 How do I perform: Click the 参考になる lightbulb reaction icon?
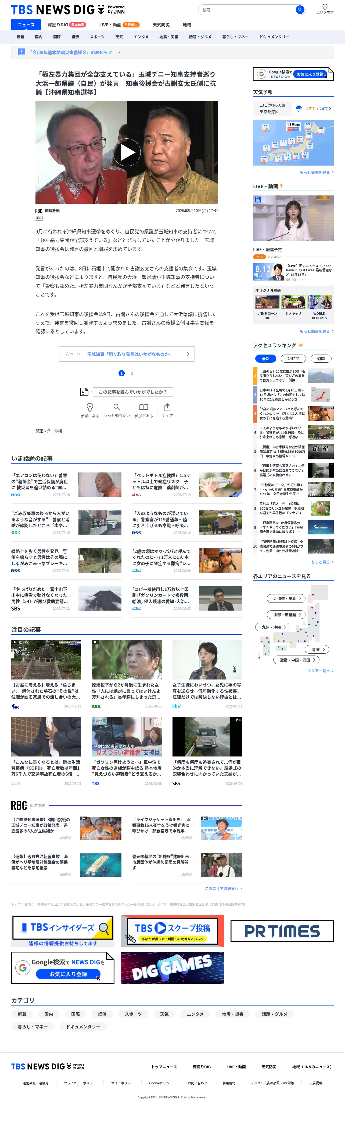[90, 407]
